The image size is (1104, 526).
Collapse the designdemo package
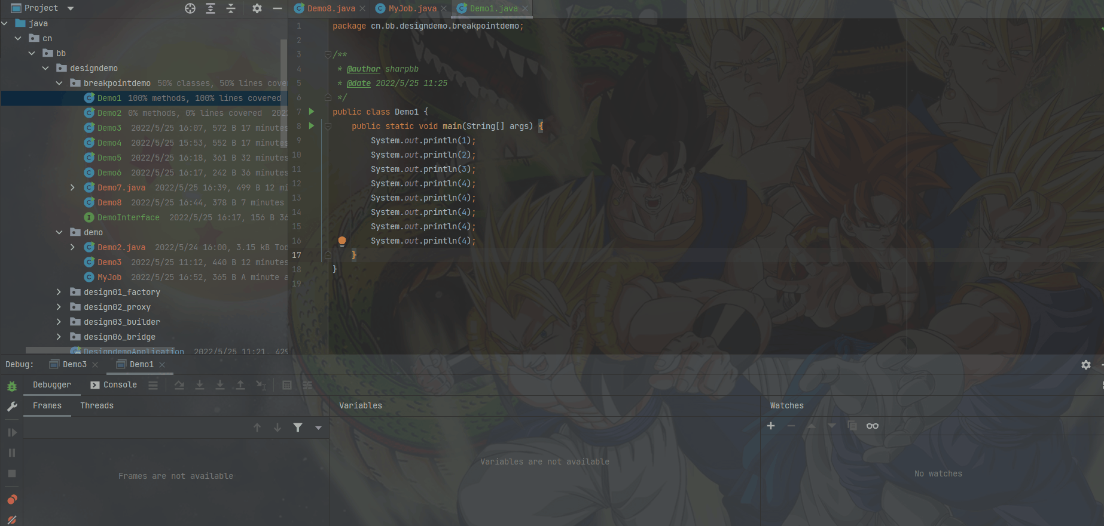point(45,68)
